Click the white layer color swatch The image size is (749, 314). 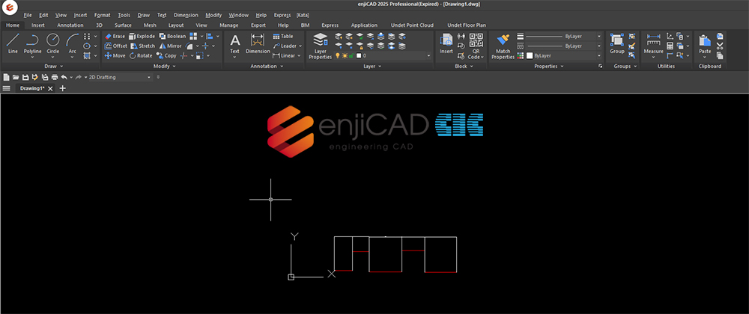[359, 56]
